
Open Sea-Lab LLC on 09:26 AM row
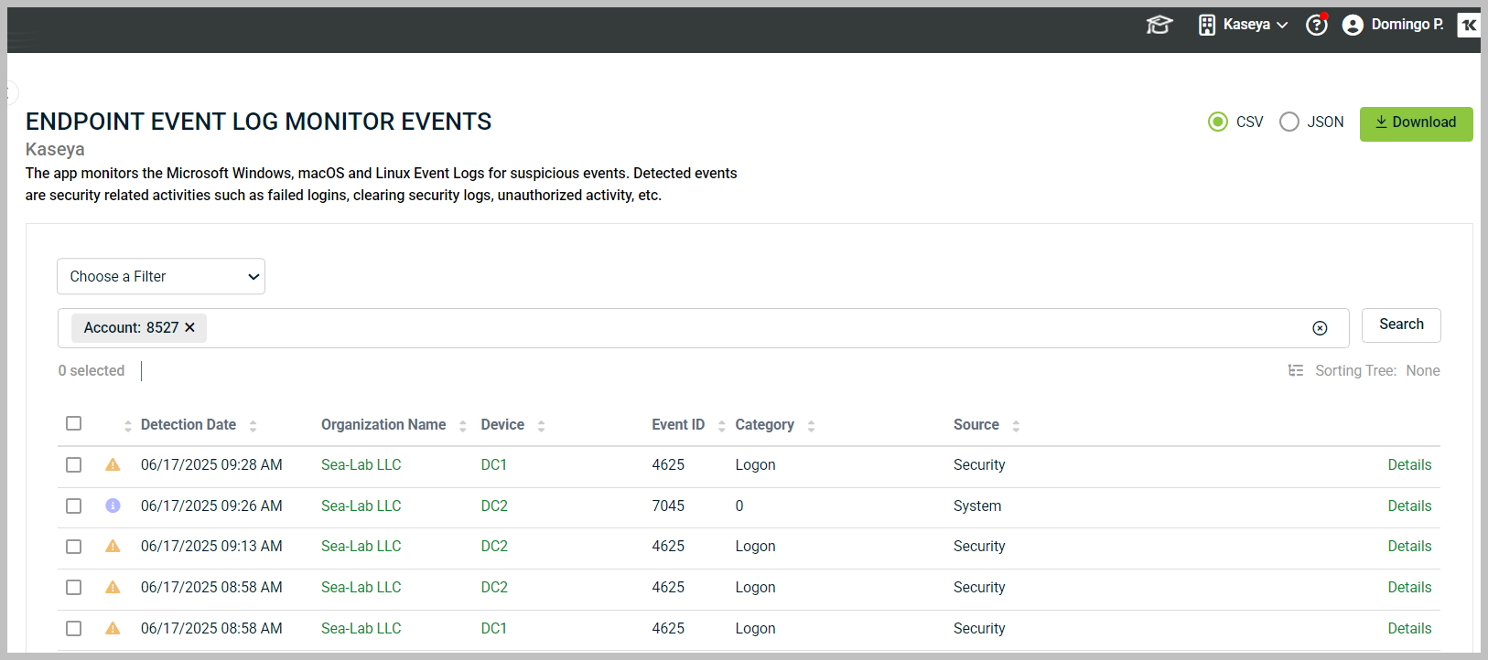click(361, 506)
